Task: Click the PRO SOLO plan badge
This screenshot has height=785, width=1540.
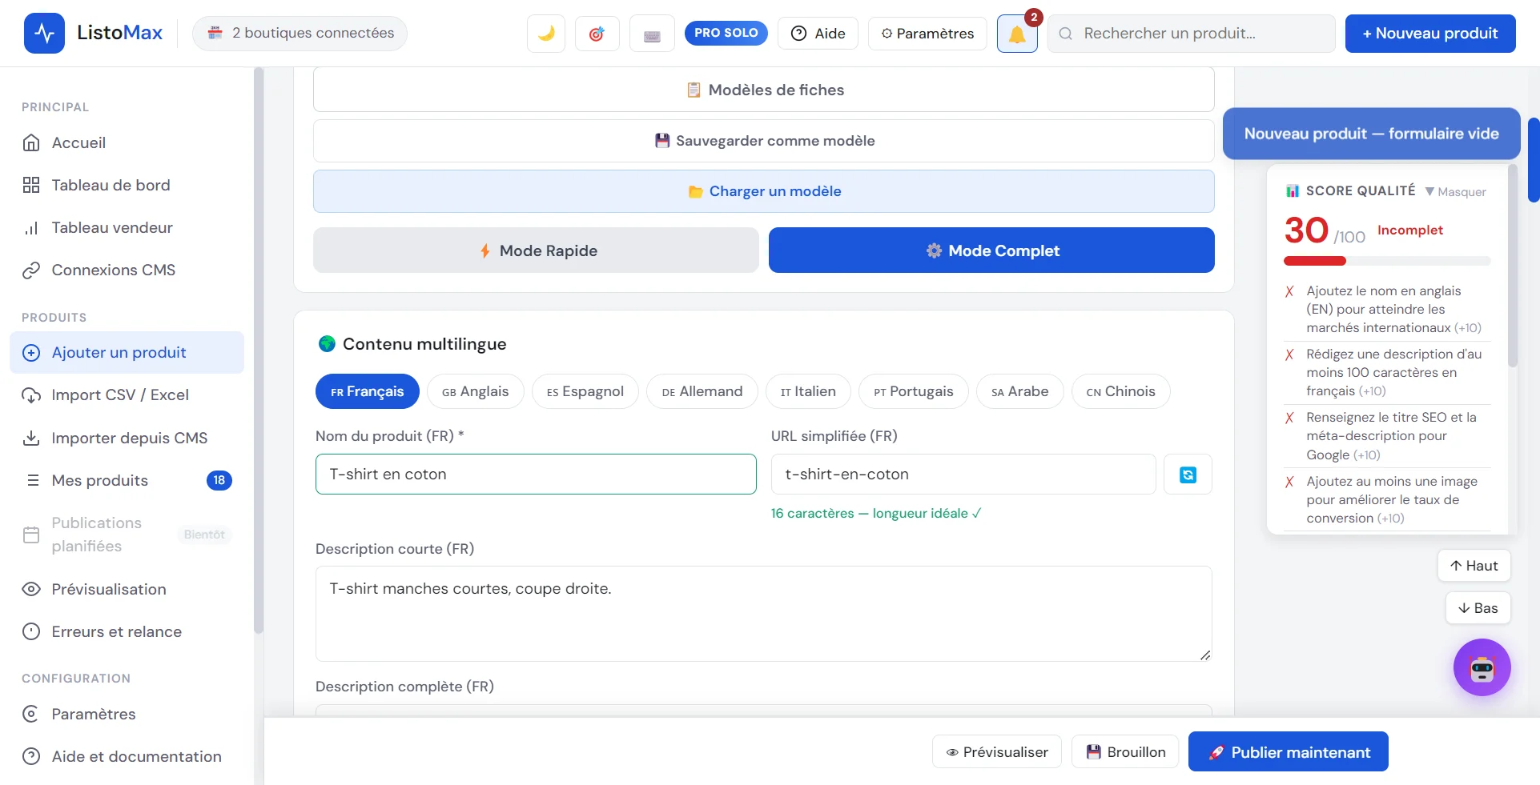Action: pos(726,33)
